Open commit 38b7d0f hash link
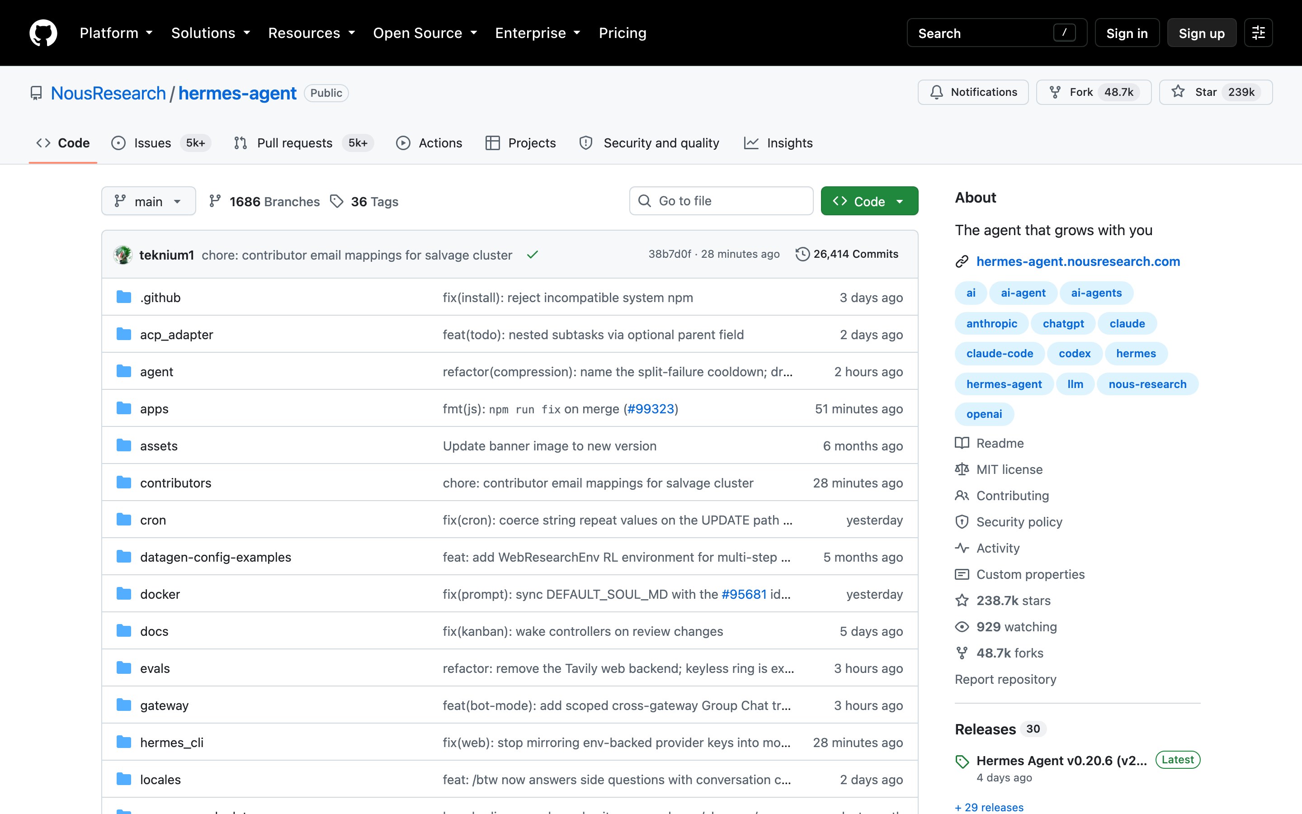Viewport: 1302px width, 814px height. [669, 254]
